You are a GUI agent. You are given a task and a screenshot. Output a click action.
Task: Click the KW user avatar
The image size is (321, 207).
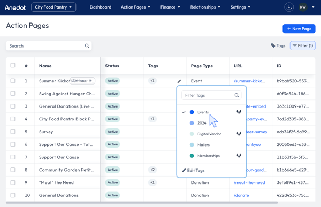pos(303,7)
